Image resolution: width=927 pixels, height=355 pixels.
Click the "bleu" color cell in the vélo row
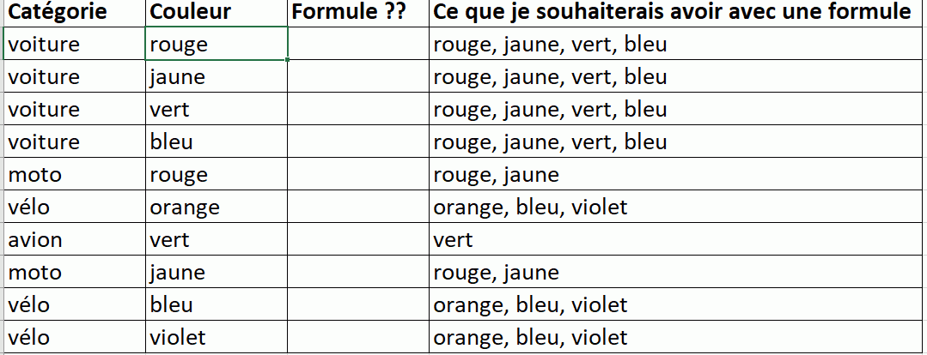tap(215, 304)
